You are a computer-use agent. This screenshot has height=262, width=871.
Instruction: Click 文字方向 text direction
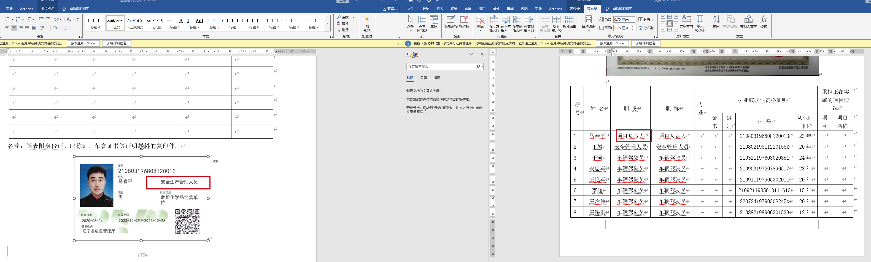click(686, 22)
